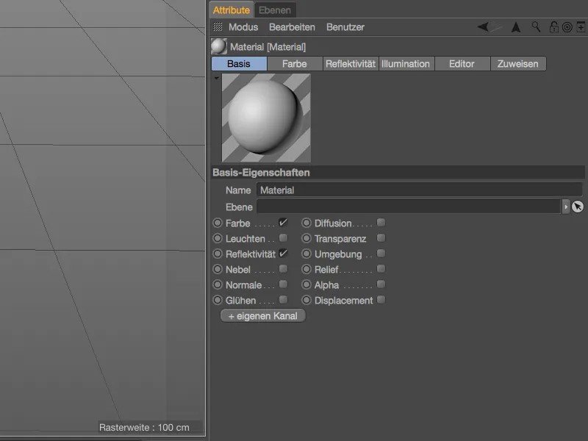
Task: Click Transparenz animation circle marker
Action: 306,238
